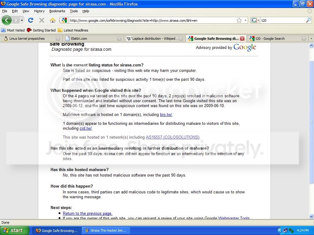Click the Firefox activity throbber icon
The width and height of the screenshot is (314, 235).
coord(310,11)
